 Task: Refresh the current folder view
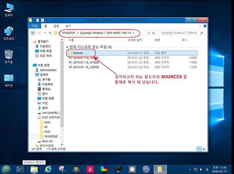pos(153,33)
